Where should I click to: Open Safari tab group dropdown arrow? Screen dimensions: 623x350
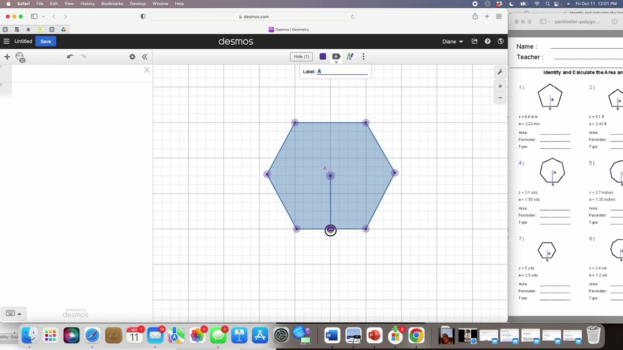[43, 17]
